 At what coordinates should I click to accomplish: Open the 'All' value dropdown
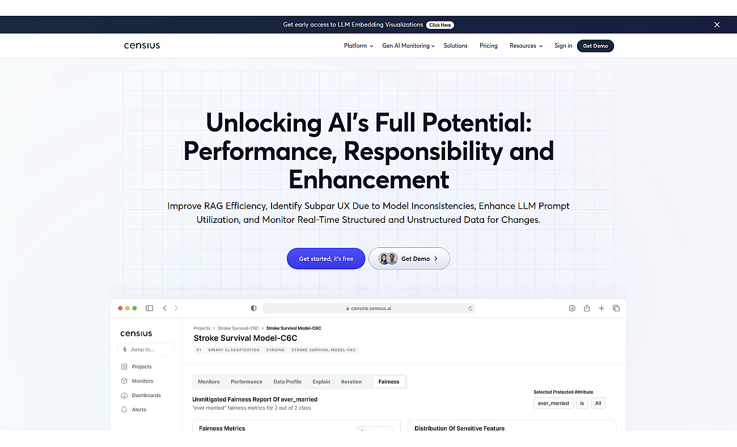(598, 403)
